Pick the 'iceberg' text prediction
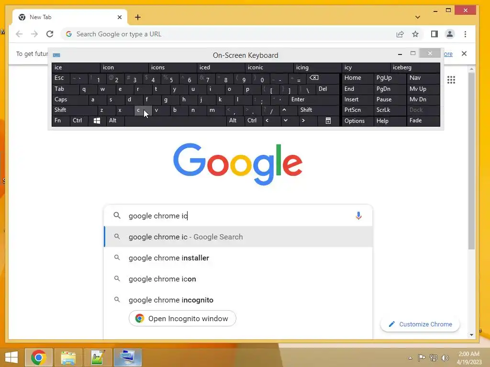Screen dimensions: 490x367 [415, 67]
